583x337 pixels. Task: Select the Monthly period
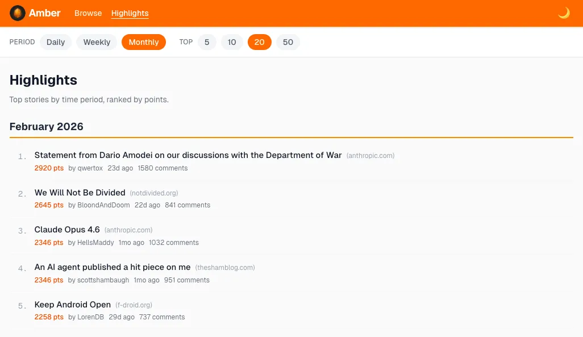click(144, 42)
